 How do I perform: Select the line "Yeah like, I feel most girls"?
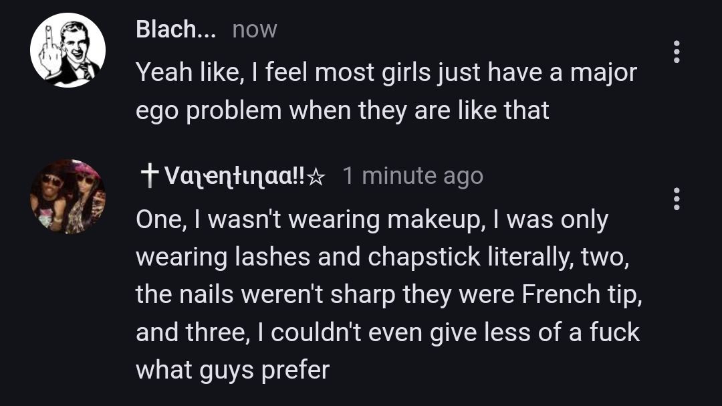[386, 72]
